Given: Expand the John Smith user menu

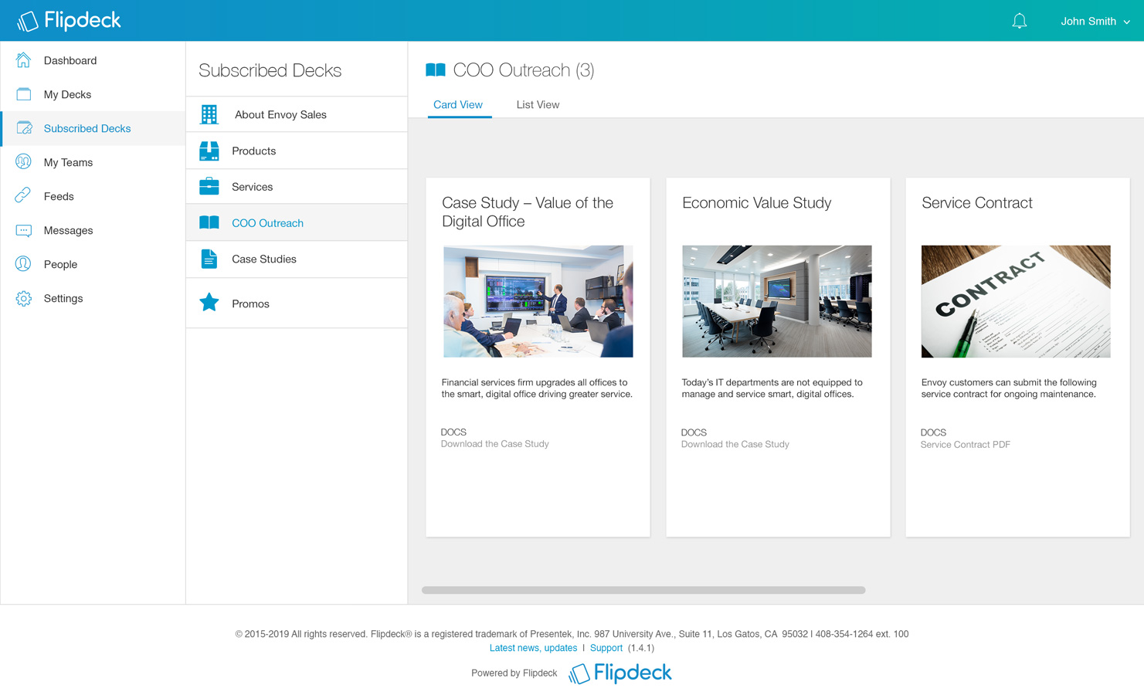Looking at the screenshot, I should [1095, 22].
